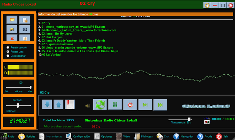Screen dimensions: 235x140
Task: Close app with red power button
Action: (231, 6)
